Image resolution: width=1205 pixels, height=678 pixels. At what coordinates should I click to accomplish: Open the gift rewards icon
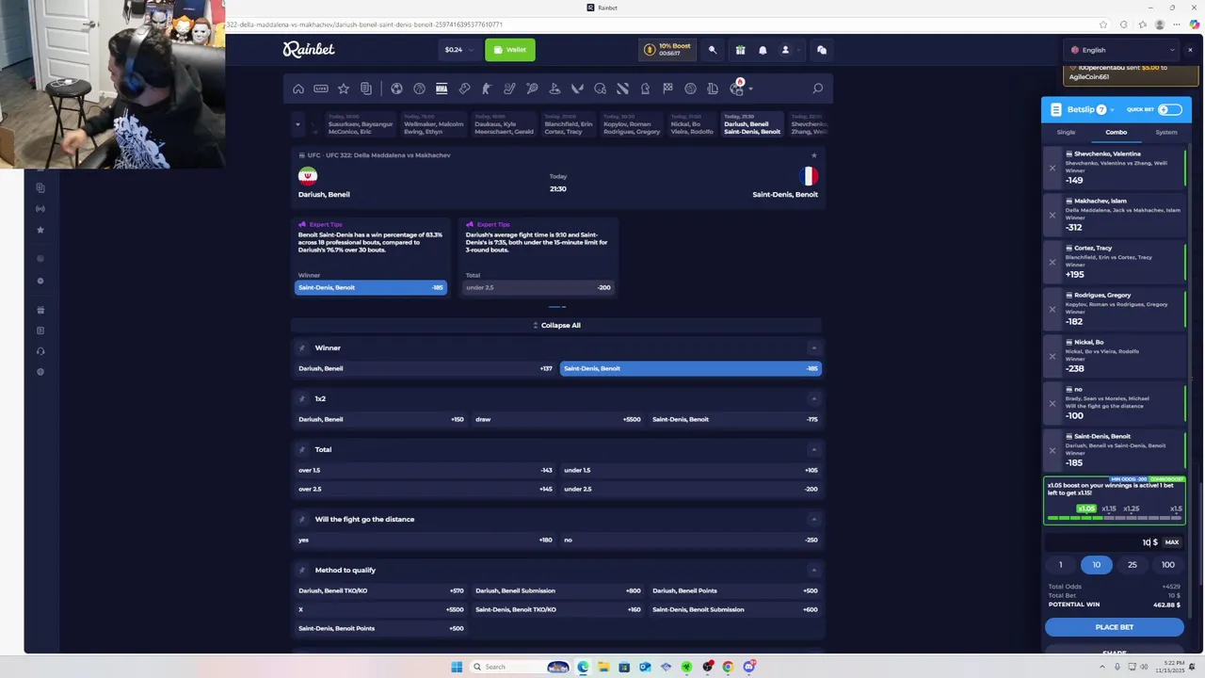(x=740, y=50)
